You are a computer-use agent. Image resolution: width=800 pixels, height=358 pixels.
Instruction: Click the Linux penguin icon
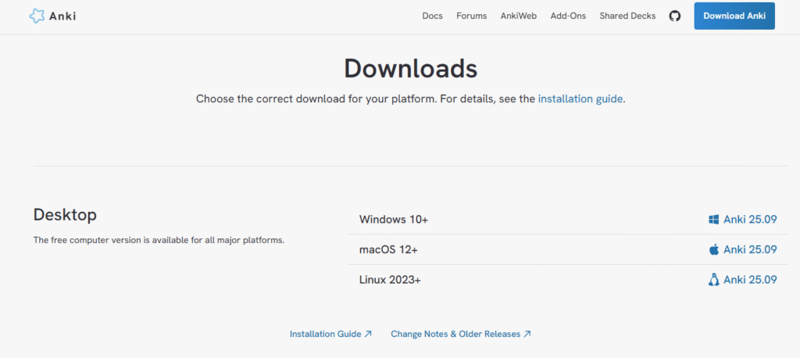713,280
